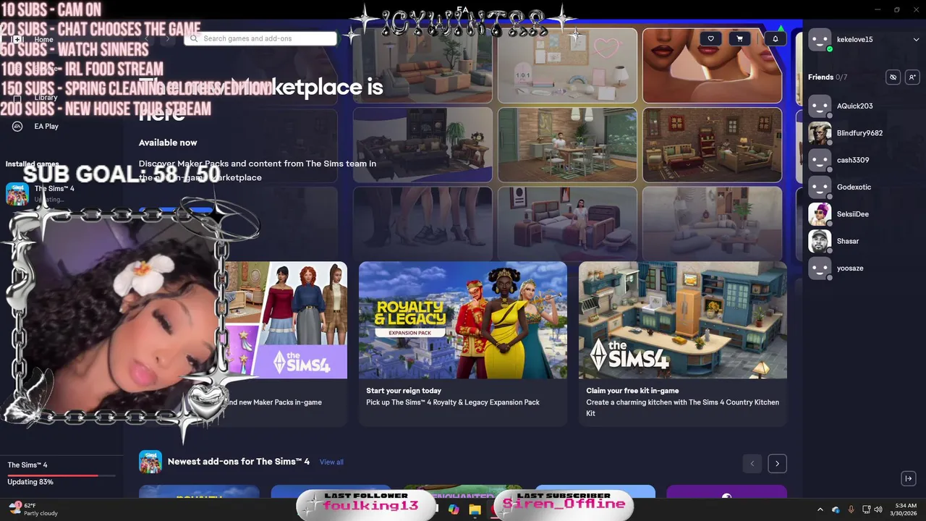Click the EA Play logo icon
The height and width of the screenshot is (521, 926).
17,126
